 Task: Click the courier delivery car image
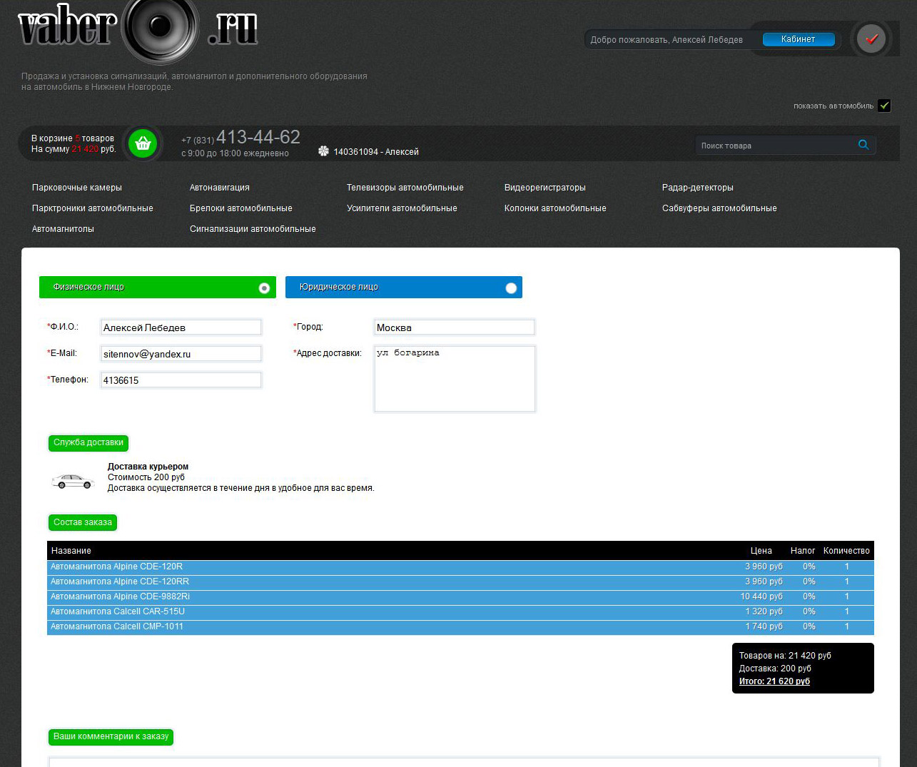[73, 482]
